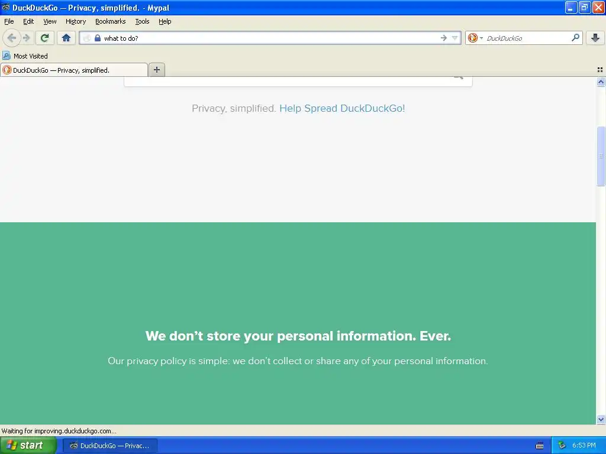Viewport: 606px width, 454px height.
Task: Click the Go arrow in the address bar
Action: coord(443,38)
